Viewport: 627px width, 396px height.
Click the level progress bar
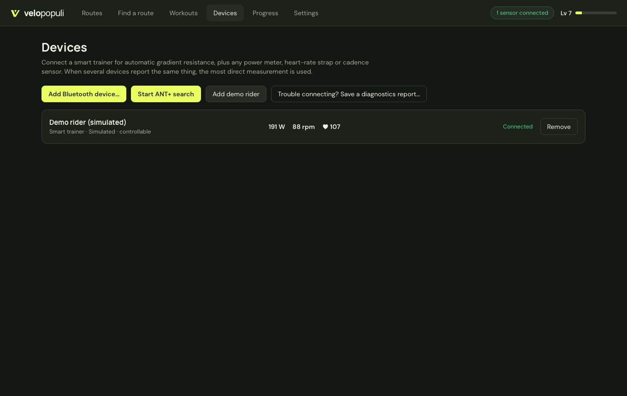tap(596, 13)
